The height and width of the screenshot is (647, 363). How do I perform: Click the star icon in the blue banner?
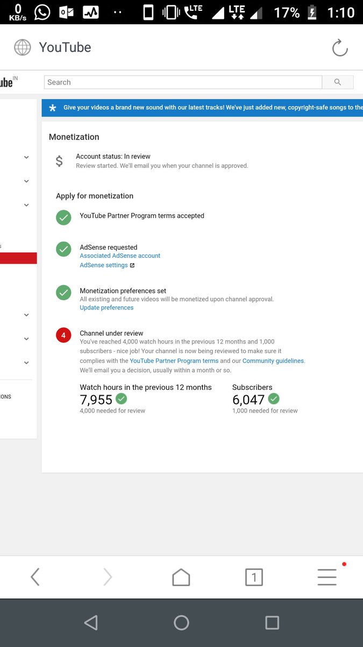pos(52,108)
